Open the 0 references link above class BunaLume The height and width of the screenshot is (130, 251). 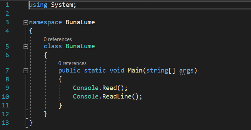point(58,39)
